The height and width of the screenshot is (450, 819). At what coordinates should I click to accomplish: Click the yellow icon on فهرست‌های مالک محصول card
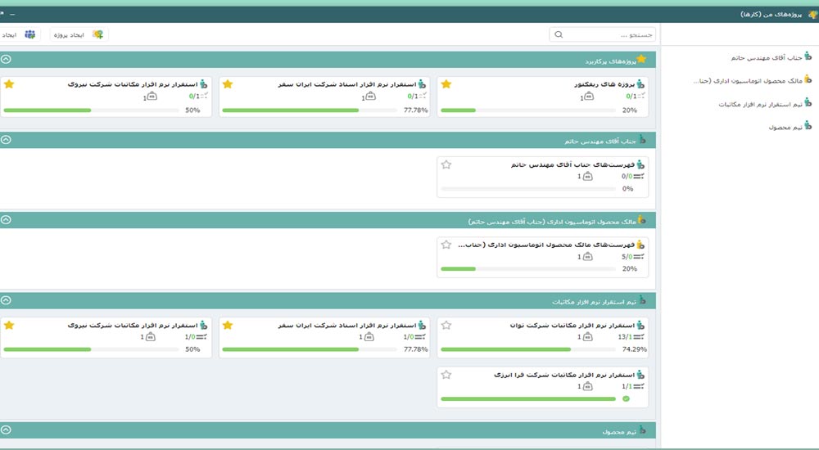tap(640, 245)
